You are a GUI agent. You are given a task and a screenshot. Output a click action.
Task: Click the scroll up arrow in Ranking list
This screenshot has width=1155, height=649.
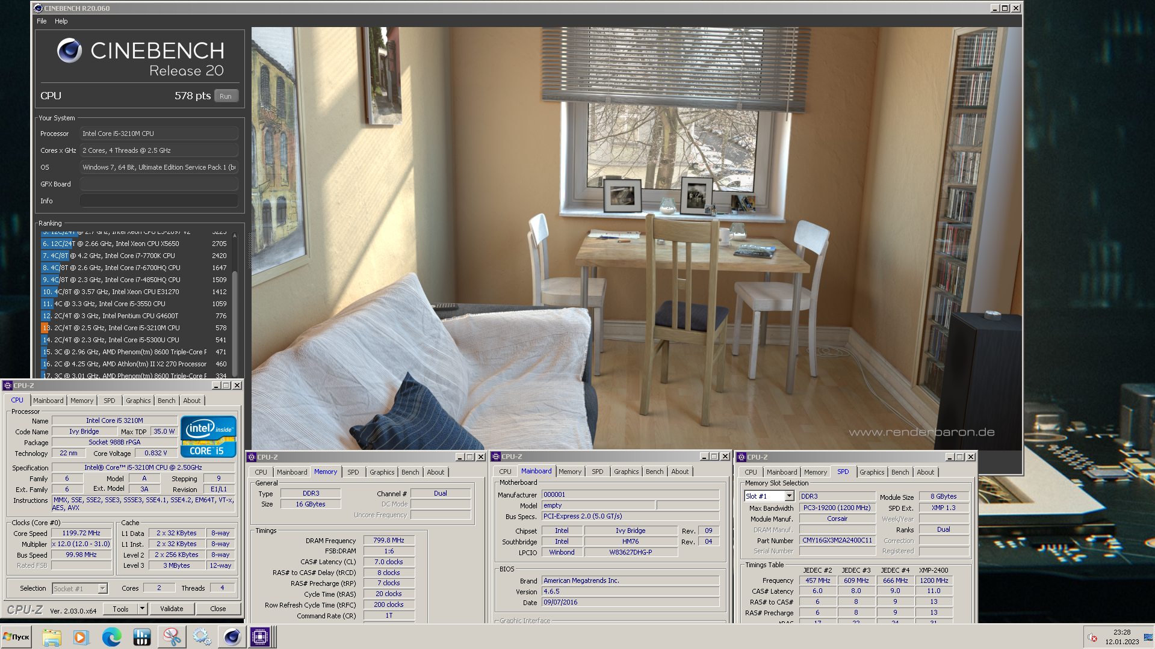[235, 235]
